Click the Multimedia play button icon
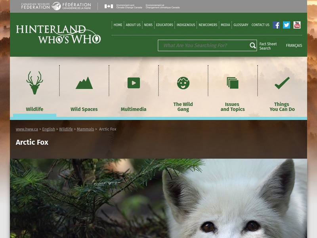This screenshot has width=317, height=238. click(134, 83)
